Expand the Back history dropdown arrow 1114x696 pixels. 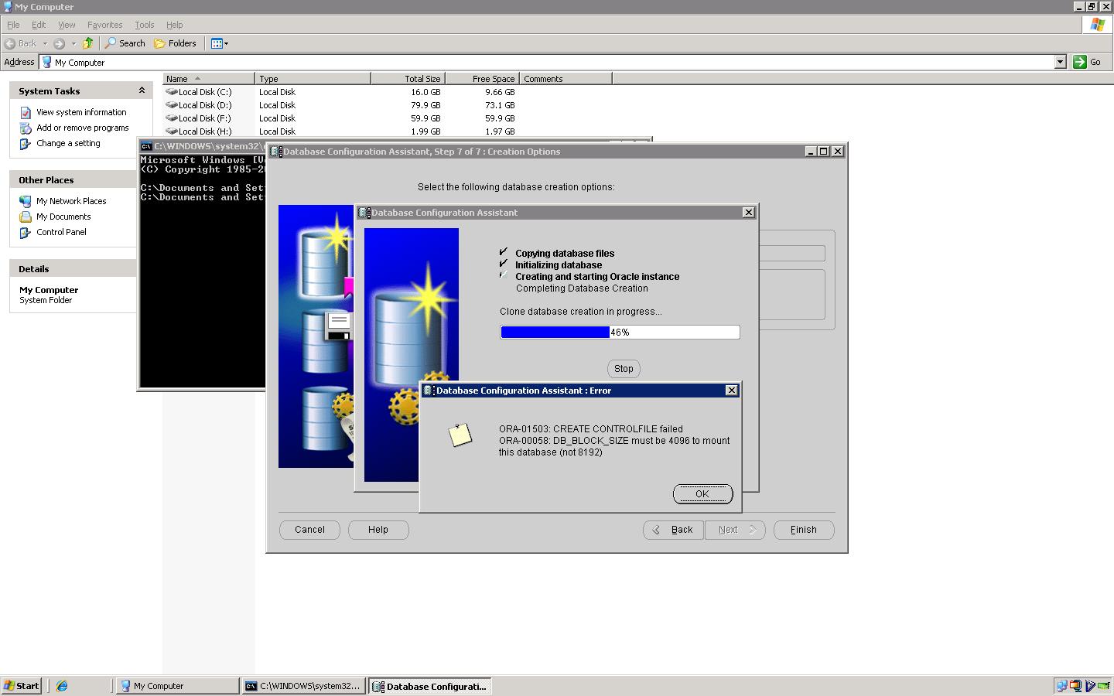(45, 43)
